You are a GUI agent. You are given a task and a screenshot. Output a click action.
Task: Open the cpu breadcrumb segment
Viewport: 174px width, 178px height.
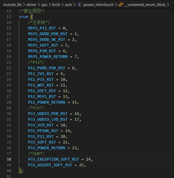[x=44, y=5]
